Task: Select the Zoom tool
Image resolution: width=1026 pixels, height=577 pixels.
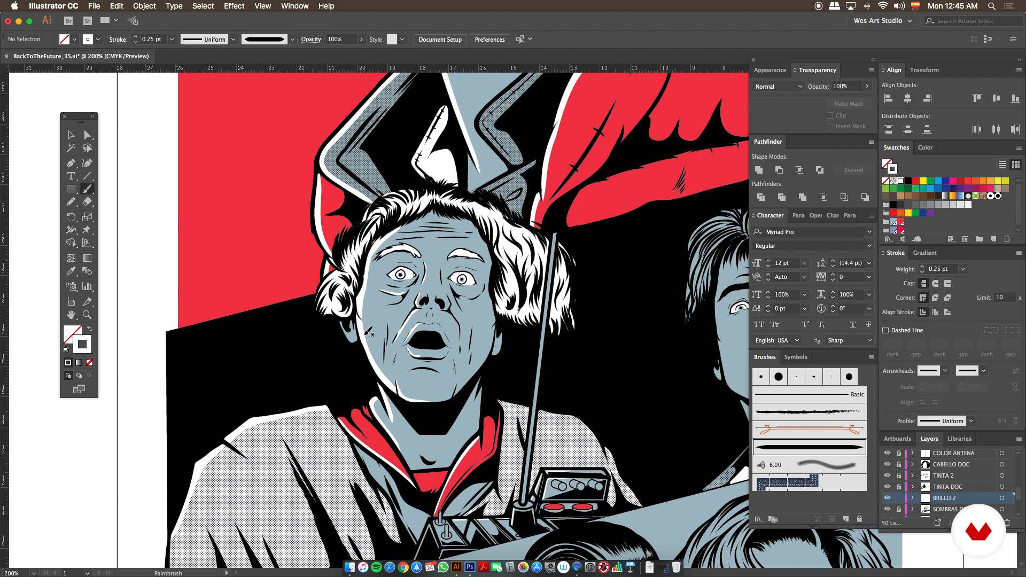Action: pyautogui.click(x=87, y=315)
